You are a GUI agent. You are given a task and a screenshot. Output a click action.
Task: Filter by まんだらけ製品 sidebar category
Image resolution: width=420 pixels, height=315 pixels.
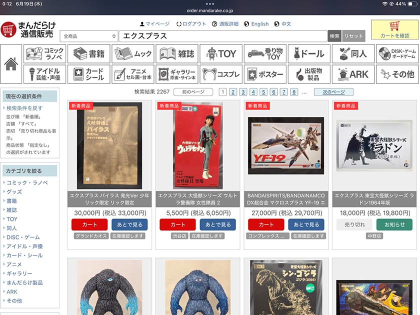coord(24,282)
